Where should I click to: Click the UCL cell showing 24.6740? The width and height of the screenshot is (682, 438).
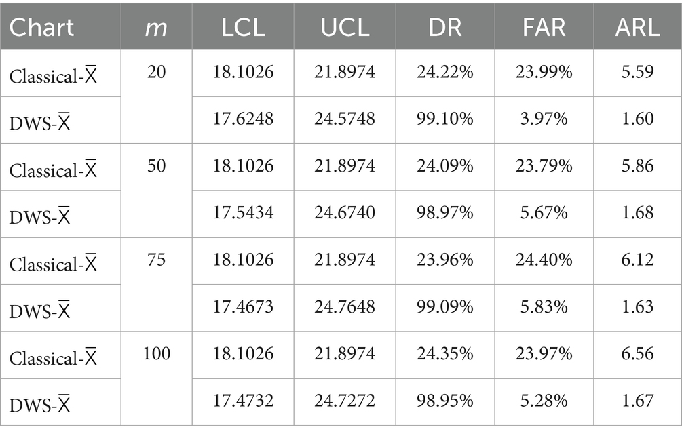(x=344, y=213)
